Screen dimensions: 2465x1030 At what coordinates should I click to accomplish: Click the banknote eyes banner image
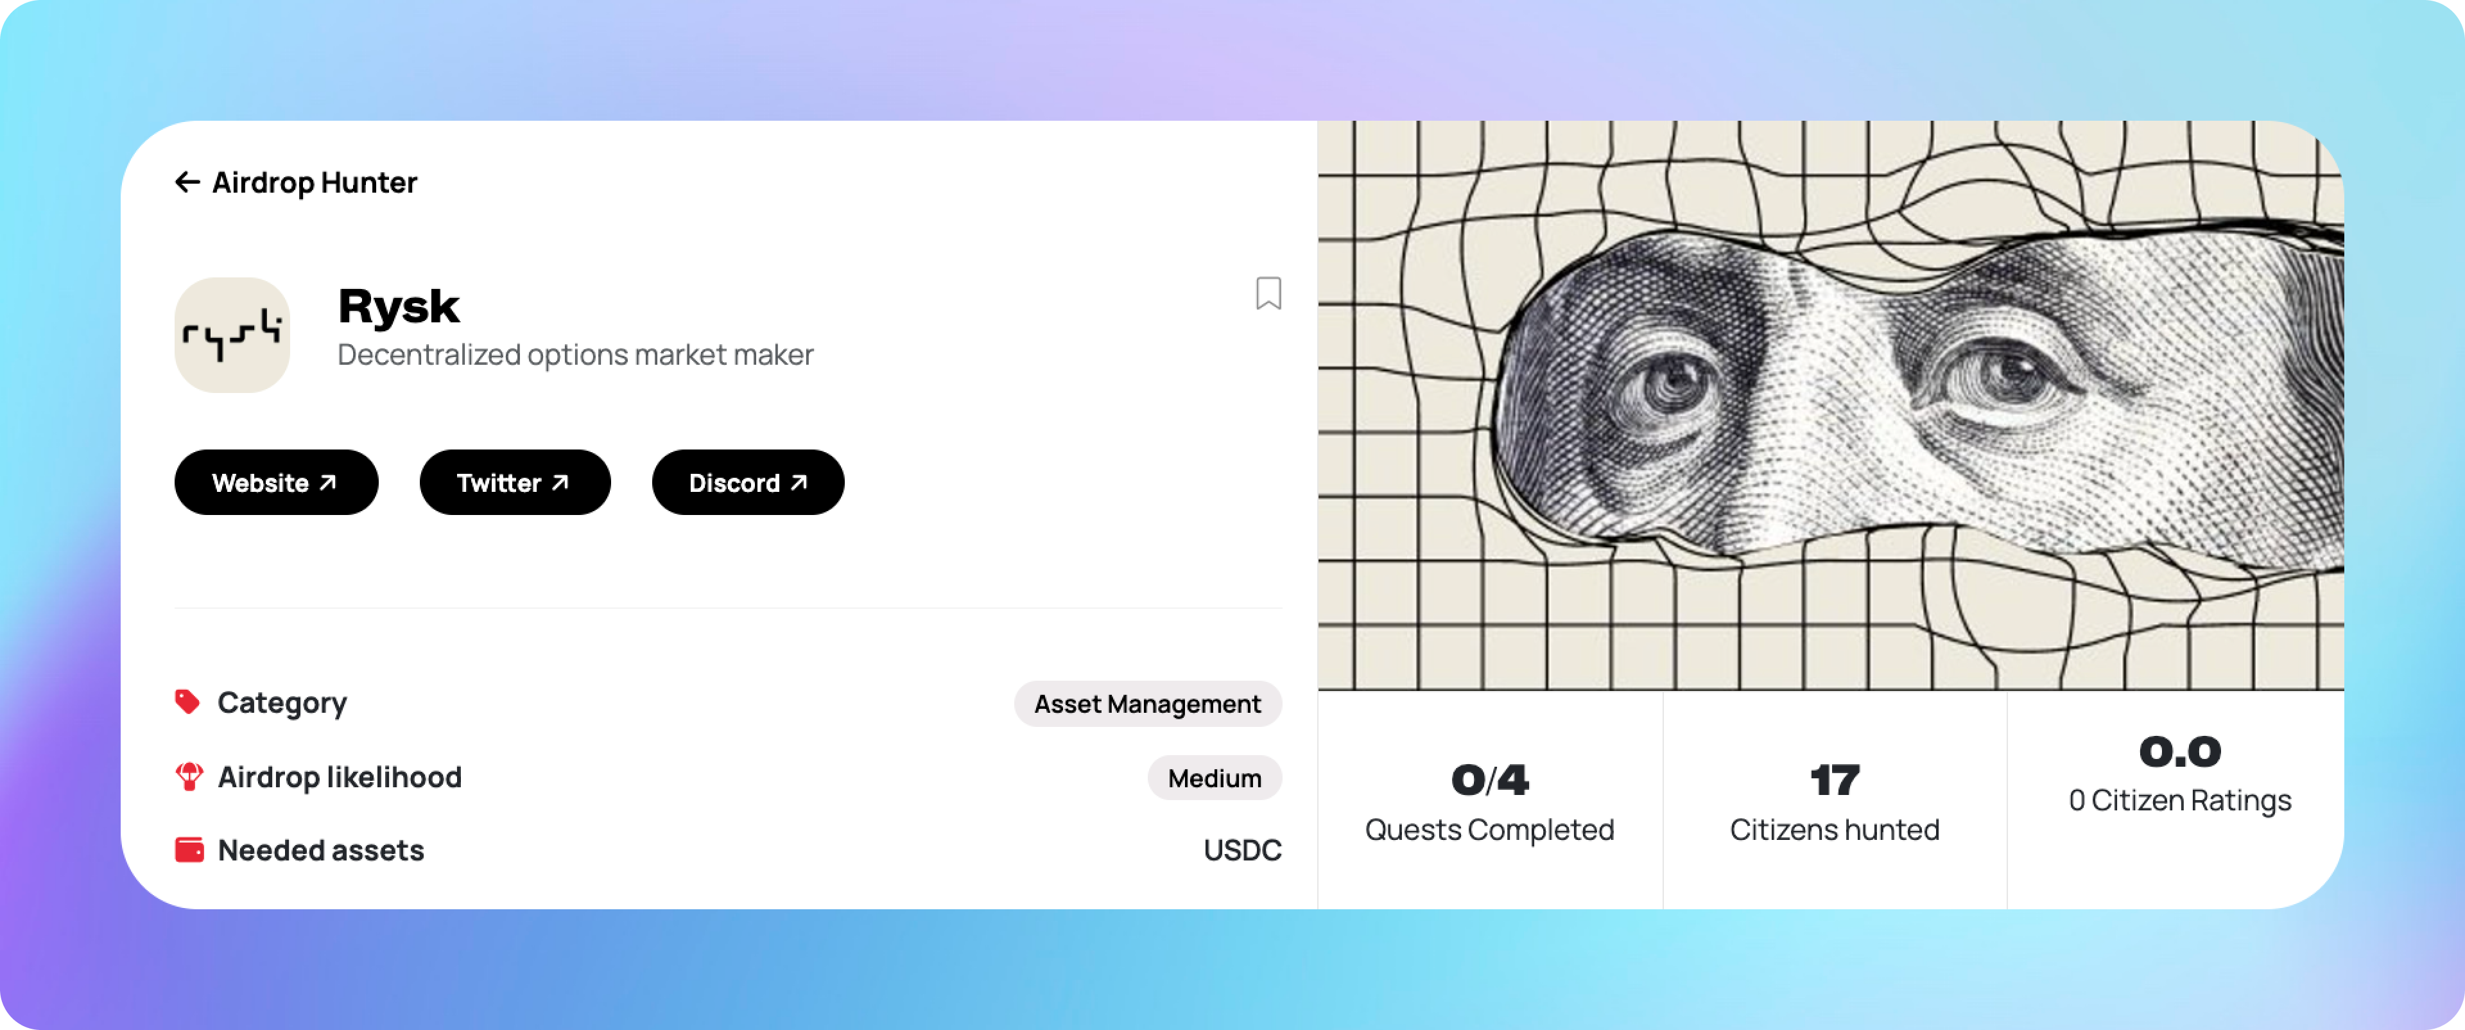click(x=1831, y=405)
